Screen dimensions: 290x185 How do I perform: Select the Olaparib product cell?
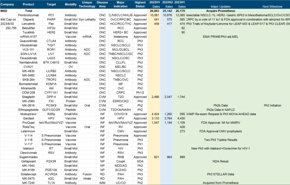pyautogui.click(x=28, y=19)
